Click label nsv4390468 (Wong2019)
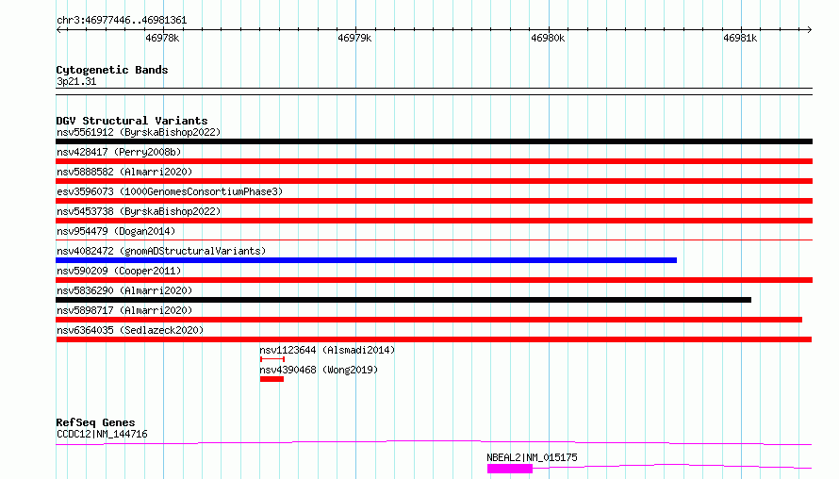839x479 pixels. coord(319,370)
